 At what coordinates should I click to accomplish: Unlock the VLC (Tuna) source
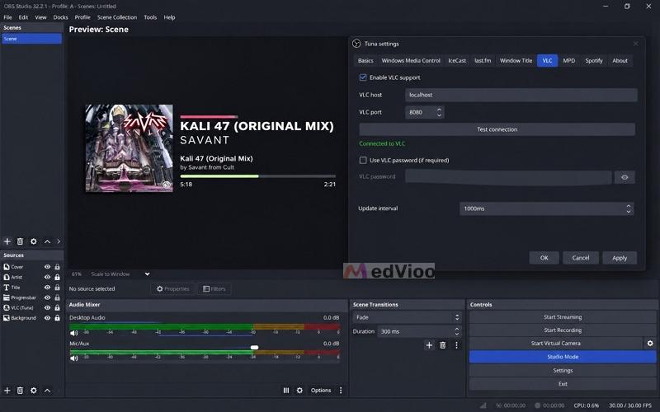coord(57,307)
